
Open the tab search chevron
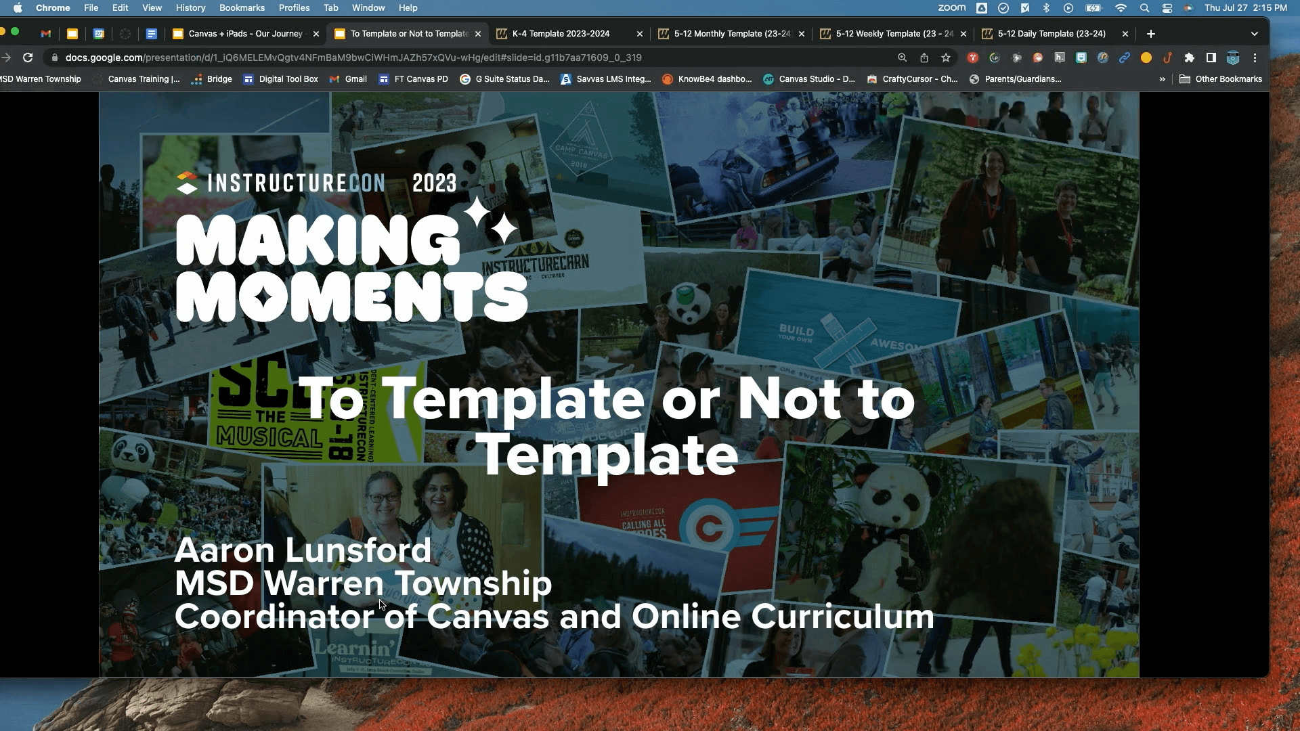1255,33
